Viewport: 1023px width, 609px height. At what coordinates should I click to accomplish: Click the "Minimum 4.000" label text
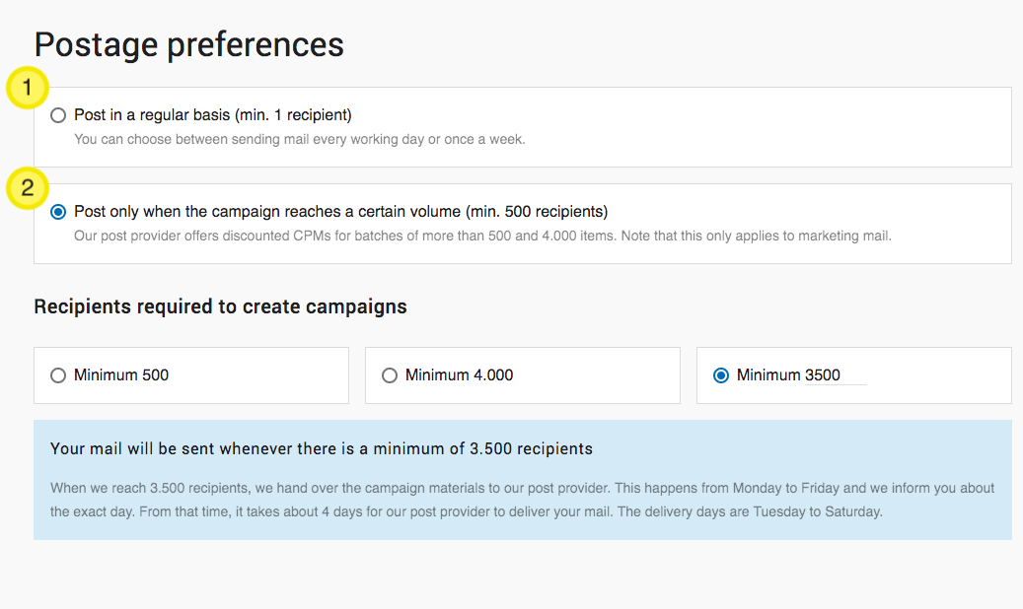pyautogui.click(x=459, y=375)
